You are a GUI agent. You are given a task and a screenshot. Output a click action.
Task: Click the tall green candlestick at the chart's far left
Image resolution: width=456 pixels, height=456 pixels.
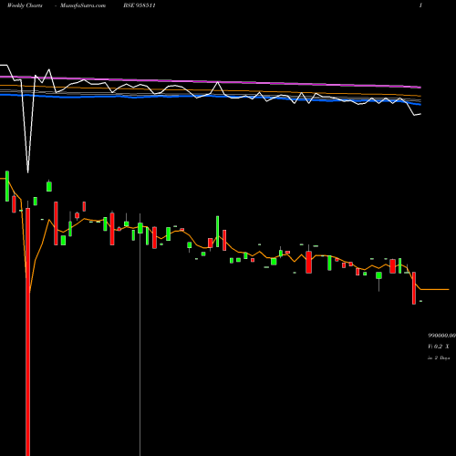[7, 186]
